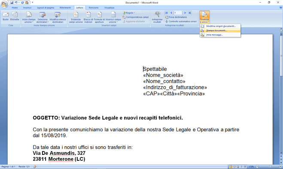Screen dimensions: 283x169
Task: Undo the last action
Action: [x=16, y=3]
